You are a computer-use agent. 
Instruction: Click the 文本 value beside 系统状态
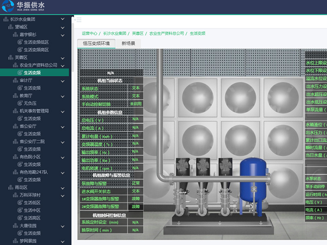point(136,88)
